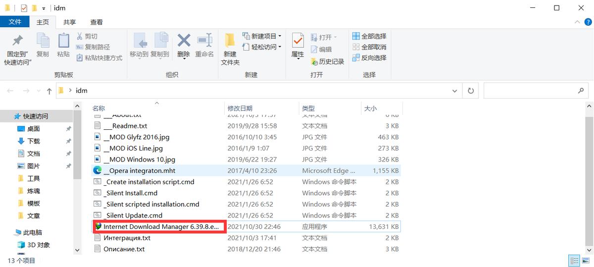Click the 删除 delete X icon
This screenshot has height=267, width=594.
click(x=184, y=42)
